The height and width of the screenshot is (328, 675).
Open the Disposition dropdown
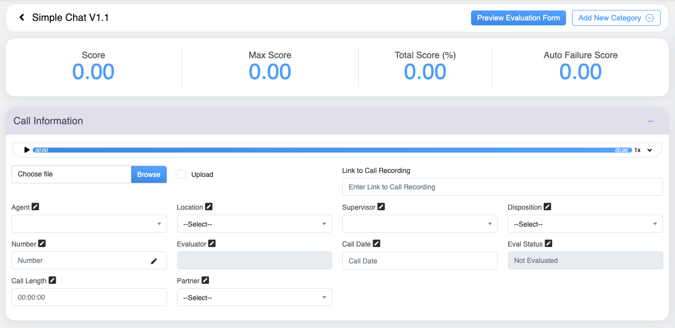[585, 224]
